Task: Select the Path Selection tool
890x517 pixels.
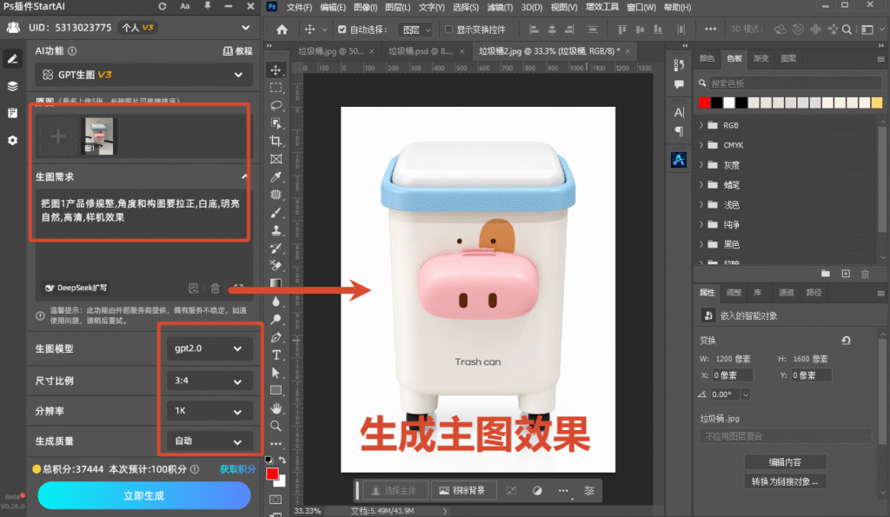Action: [276, 372]
